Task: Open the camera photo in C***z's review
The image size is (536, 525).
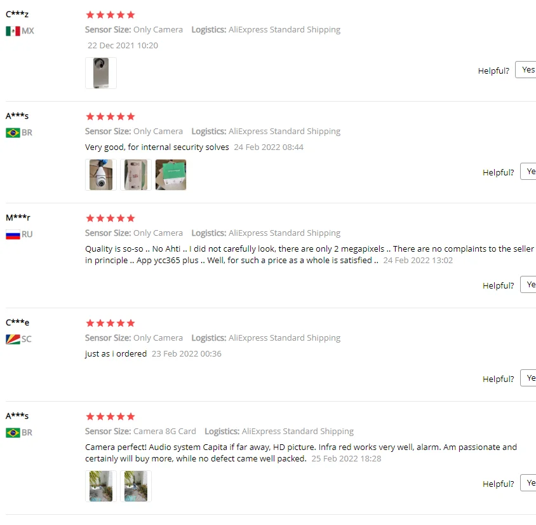Action: (101, 73)
